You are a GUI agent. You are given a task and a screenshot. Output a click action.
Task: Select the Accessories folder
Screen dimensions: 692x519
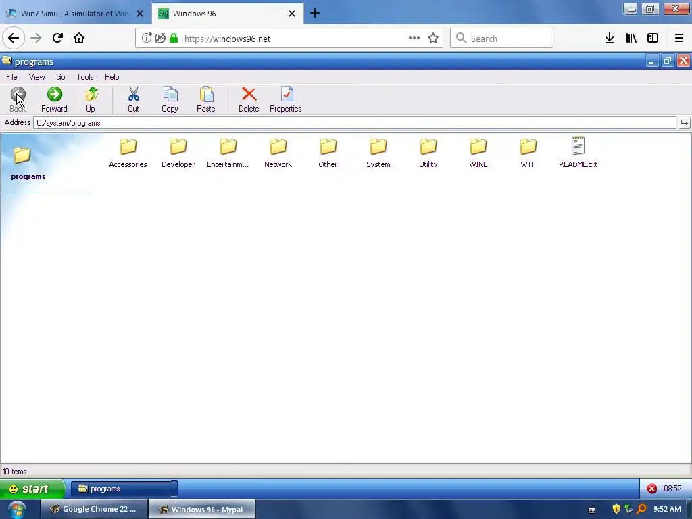tap(128, 153)
